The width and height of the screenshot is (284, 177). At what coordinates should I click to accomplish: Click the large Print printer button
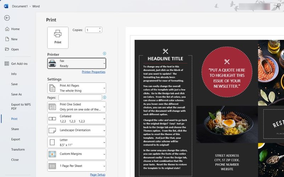pos(58,38)
